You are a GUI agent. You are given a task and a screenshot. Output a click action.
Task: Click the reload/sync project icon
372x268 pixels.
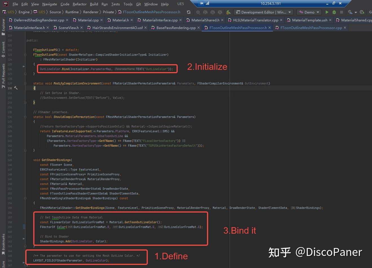[x=188, y=12]
